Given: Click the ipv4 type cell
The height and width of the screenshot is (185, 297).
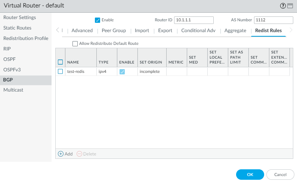Looking at the screenshot, I should [x=107, y=72].
